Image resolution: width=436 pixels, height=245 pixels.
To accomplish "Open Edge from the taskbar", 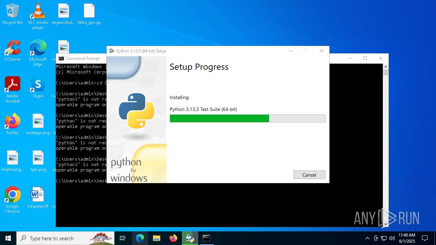I will [140, 238].
